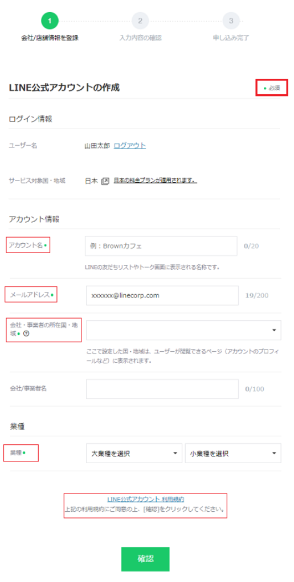
Task: Click the LINEの友だちリスト hint text
Action: point(152,267)
